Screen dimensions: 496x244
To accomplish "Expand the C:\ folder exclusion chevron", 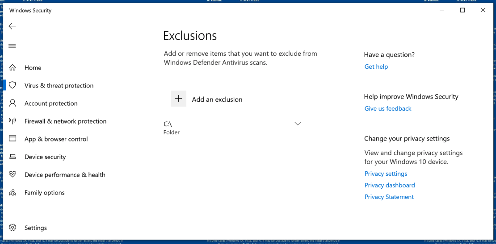I will tap(298, 124).
